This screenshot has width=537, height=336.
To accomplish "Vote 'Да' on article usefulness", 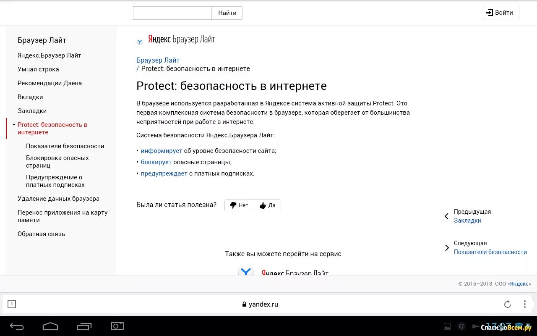I will pos(267,205).
